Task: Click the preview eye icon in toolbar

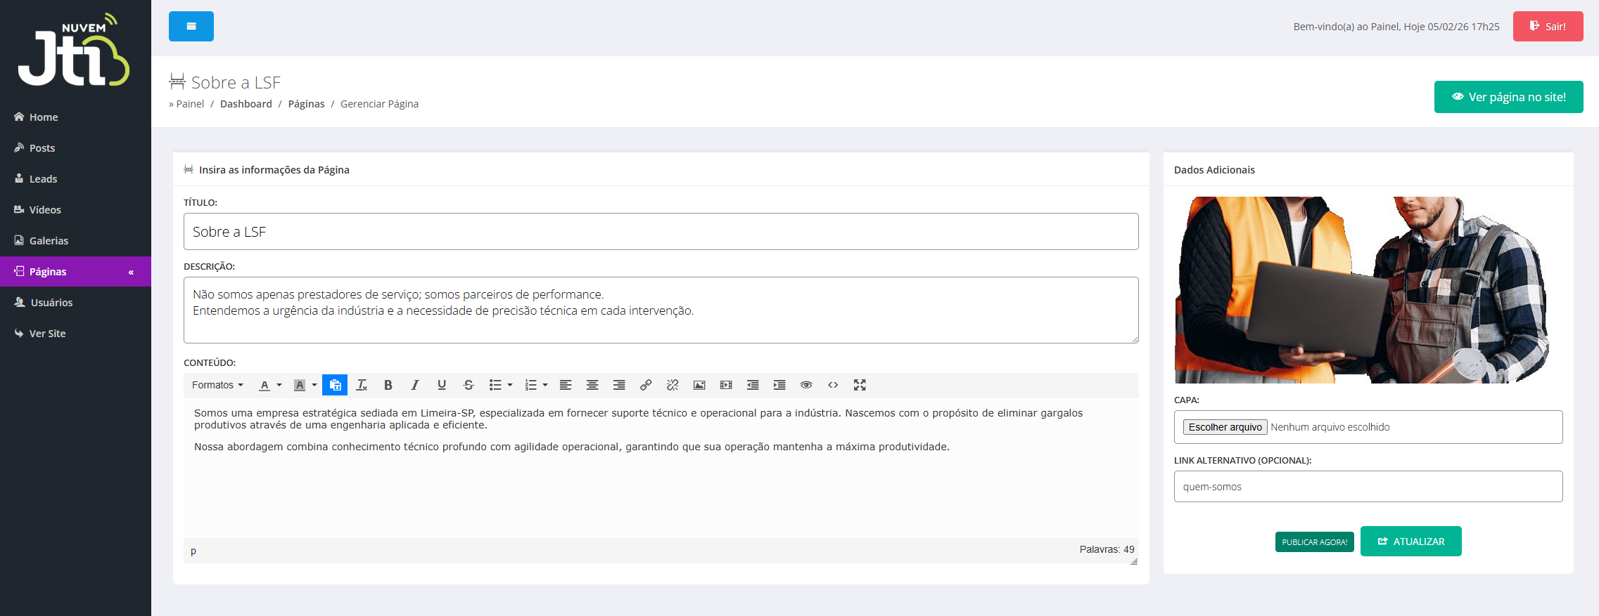Action: click(806, 385)
